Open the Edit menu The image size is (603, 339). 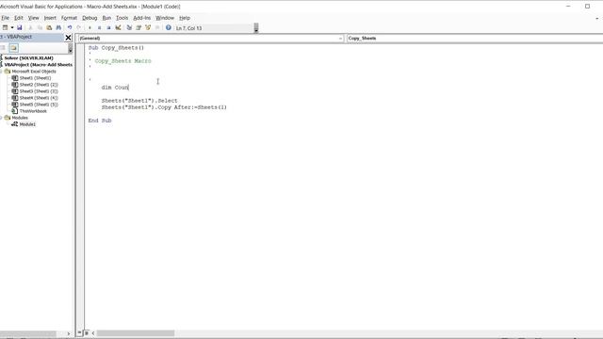(x=19, y=18)
